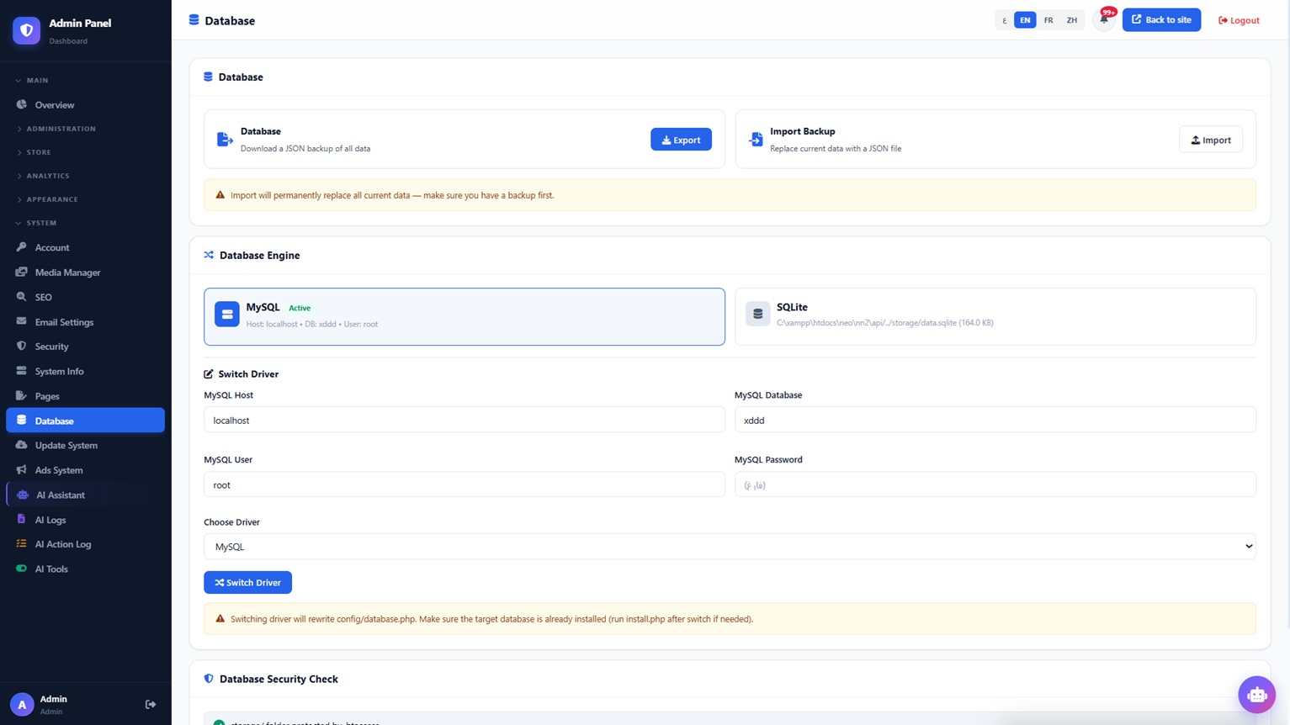Click the AI Assistant robot icon in sidebar
This screenshot has width=1290, height=725.
click(23, 495)
